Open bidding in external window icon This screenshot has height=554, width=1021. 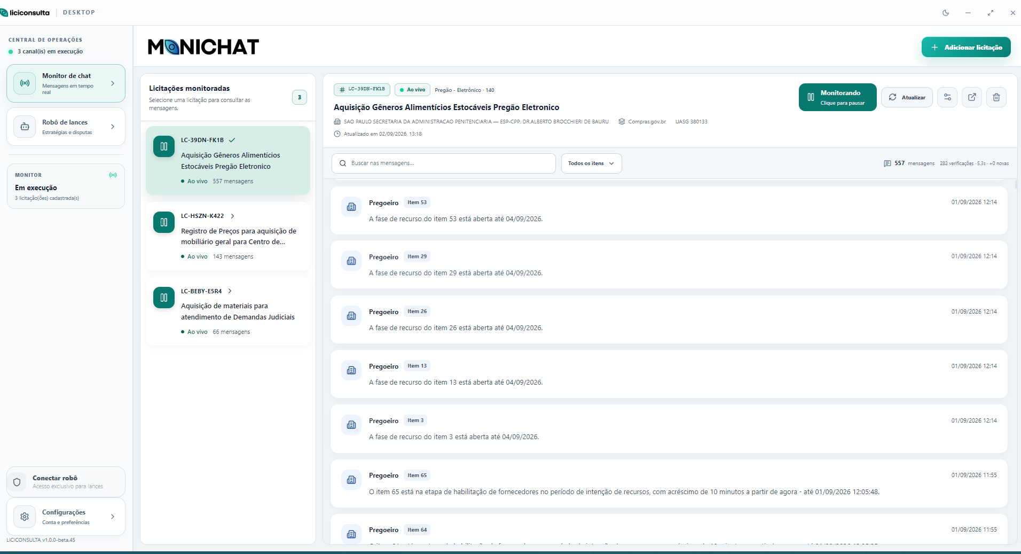click(x=972, y=97)
